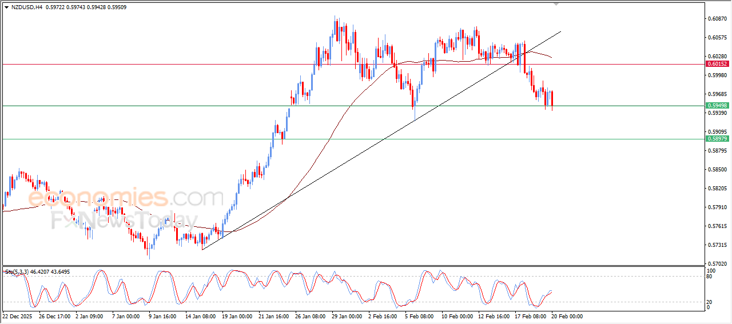
Task: Click the 0.58205 price axis label
Action: point(717,189)
